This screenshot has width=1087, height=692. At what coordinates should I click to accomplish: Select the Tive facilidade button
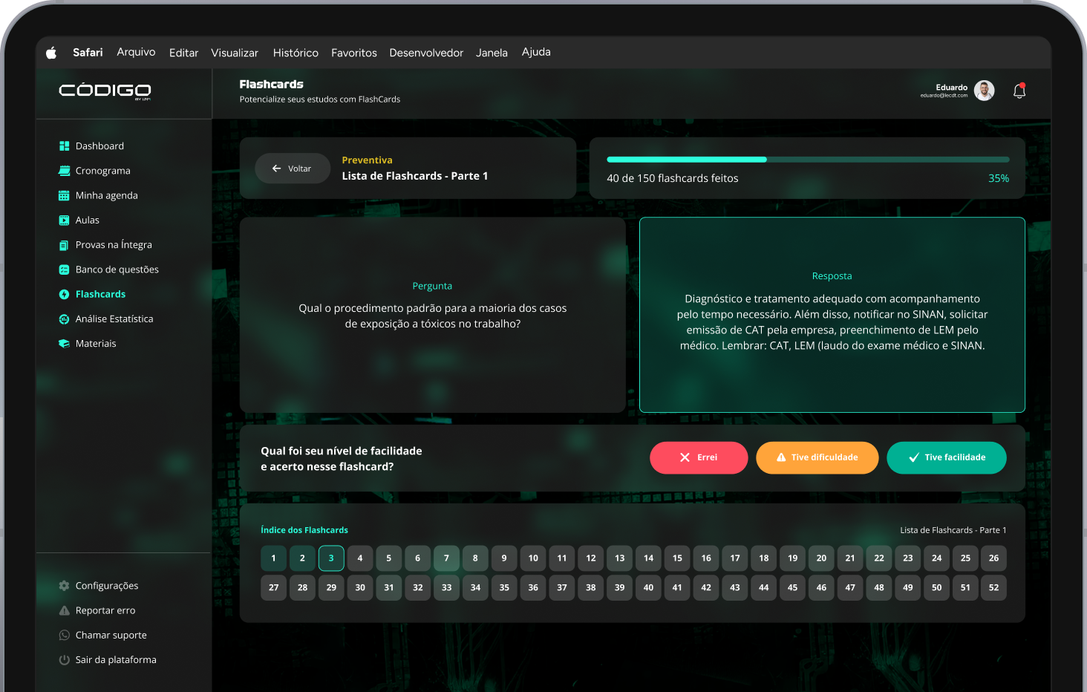(946, 457)
